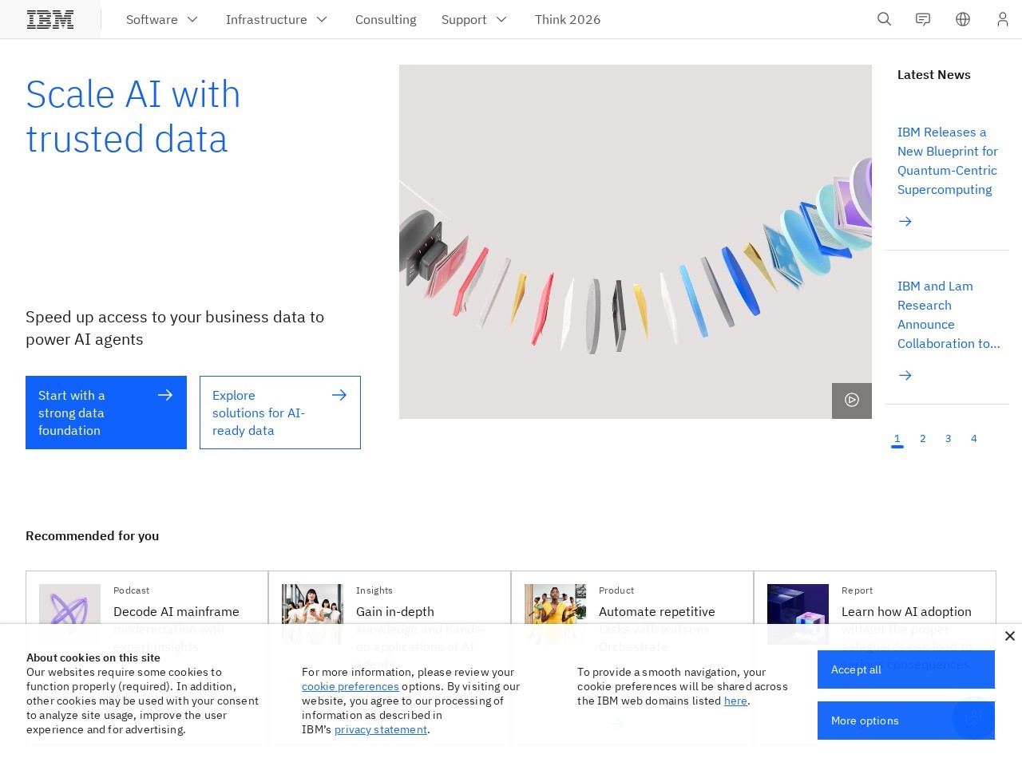The height and width of the screenshot is (766, 1022).
Task: Select Consulting in the navigation bar
Action: 386,19
